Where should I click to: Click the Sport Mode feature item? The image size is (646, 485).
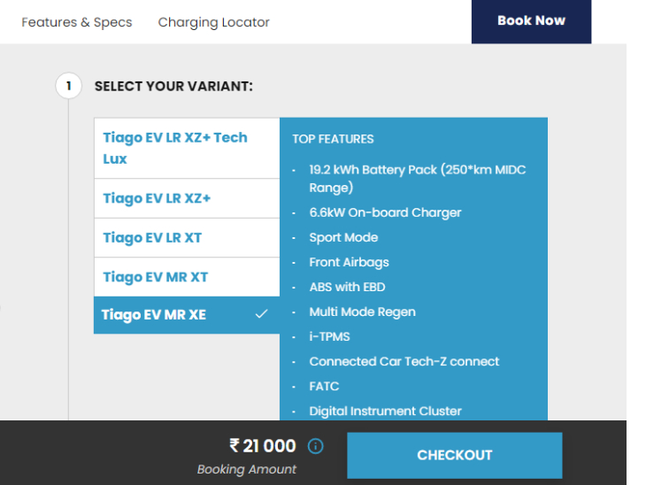[x=343, y=237]
